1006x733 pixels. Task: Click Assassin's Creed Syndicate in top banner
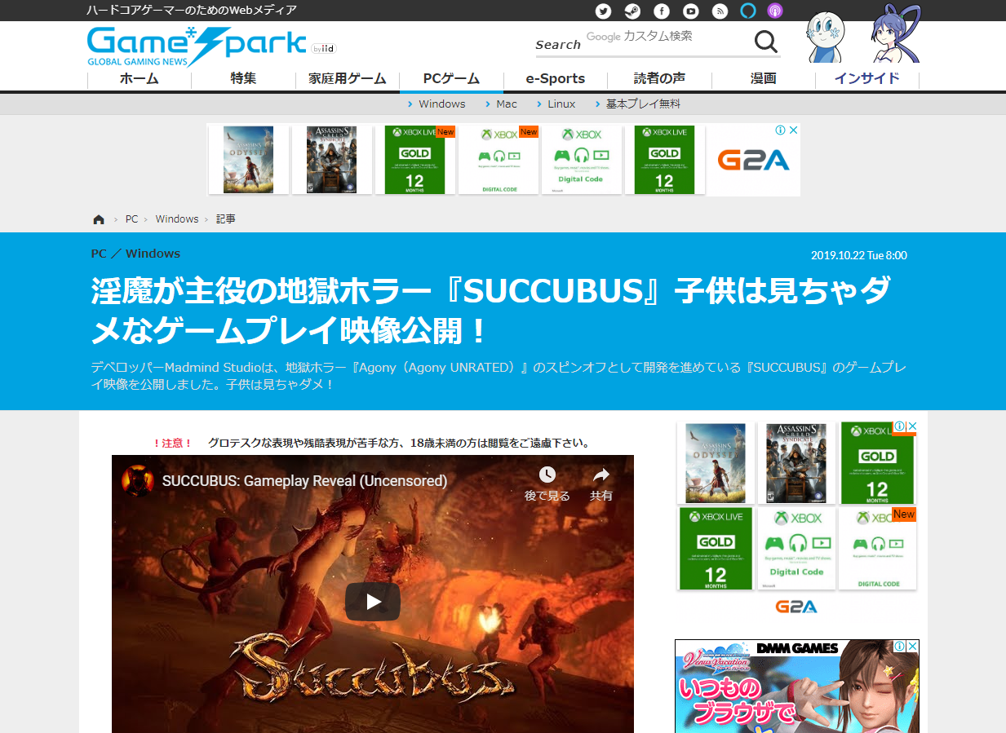click(x=331, y=159)
